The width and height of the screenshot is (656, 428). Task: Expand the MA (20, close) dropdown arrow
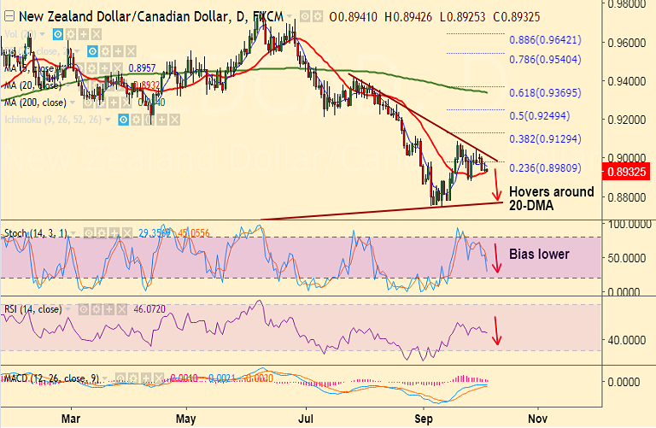(68, 85)
